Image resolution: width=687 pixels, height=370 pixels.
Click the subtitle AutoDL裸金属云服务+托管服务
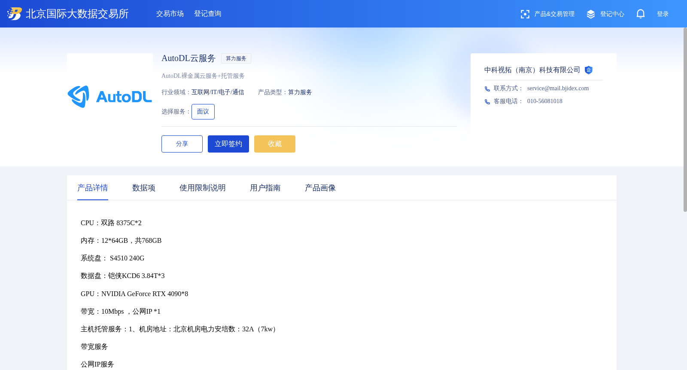tap(203, 76)
